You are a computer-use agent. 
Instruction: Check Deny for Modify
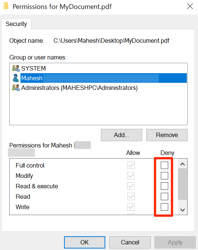point(164,176)
